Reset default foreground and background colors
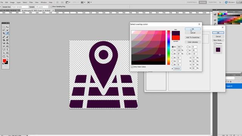The width and height of the screenshot is (242, 136). pyautogui.click(x=3, y=63)
